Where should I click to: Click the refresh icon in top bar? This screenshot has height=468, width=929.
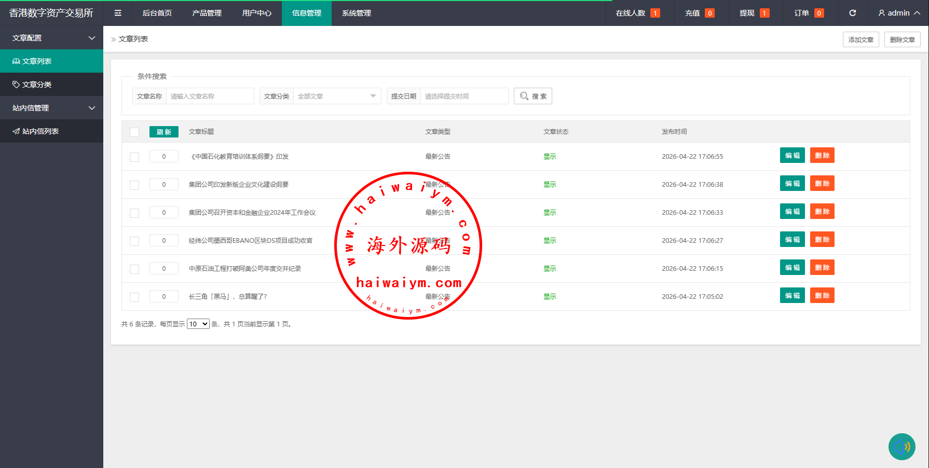pos(852,13)
